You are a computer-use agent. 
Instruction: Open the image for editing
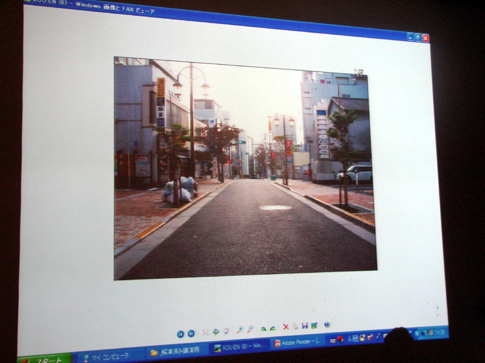pos(314,325)
